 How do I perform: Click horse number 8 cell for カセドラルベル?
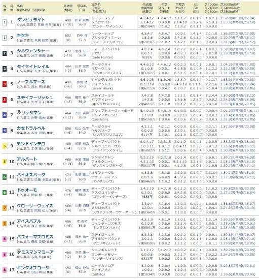(12, 131)
